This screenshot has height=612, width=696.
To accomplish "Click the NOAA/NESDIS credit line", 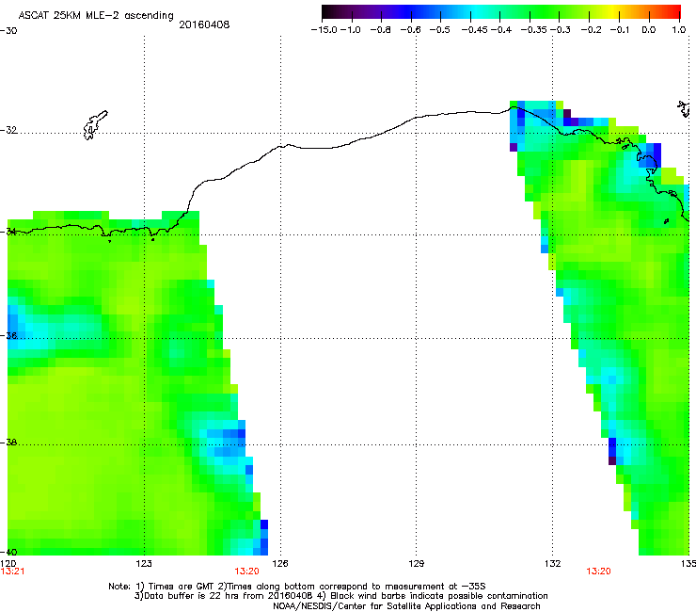I will pos(406,606).
